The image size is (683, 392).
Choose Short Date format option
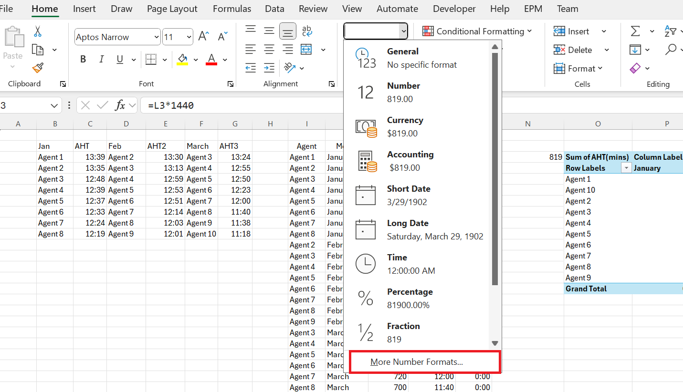pyautogui.click(x=416, y=195)
